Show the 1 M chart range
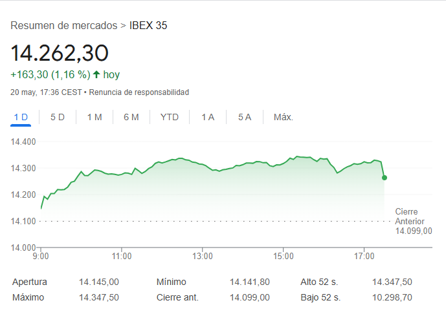Image resolution: width=446 pixels, height=316 pixels. tap(95, 117)
